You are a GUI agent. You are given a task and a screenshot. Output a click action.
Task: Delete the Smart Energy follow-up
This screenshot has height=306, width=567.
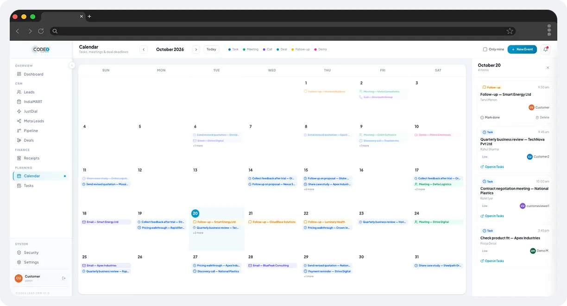[x=542, y=117]
